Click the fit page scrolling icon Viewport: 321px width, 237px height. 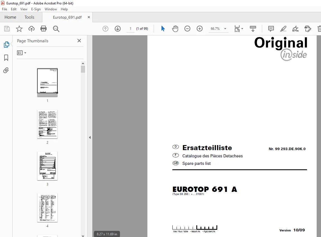tap(237, 29)
